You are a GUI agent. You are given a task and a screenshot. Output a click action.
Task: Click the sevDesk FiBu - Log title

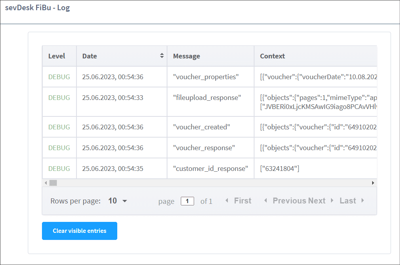pyautogui.click(x=37, y=8)
